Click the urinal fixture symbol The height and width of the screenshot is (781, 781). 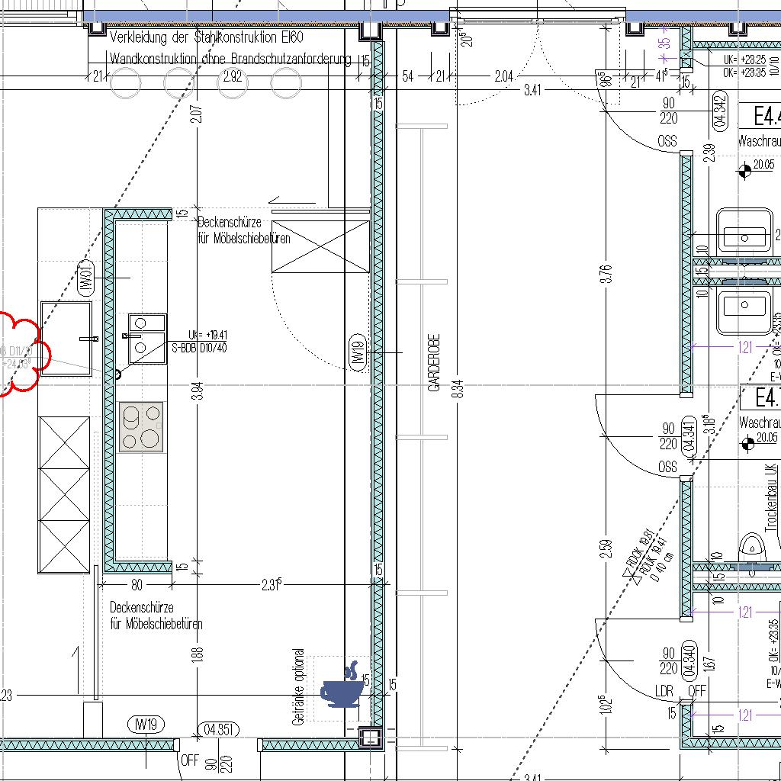tap(754, 544)
